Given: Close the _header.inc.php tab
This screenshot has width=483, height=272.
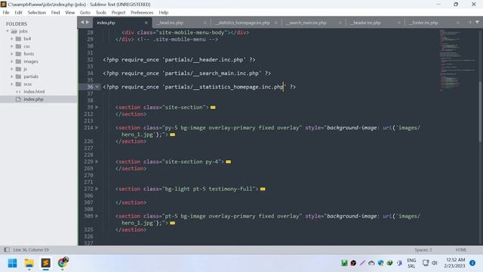Looking at the screenshot, I should coord(399,23).
